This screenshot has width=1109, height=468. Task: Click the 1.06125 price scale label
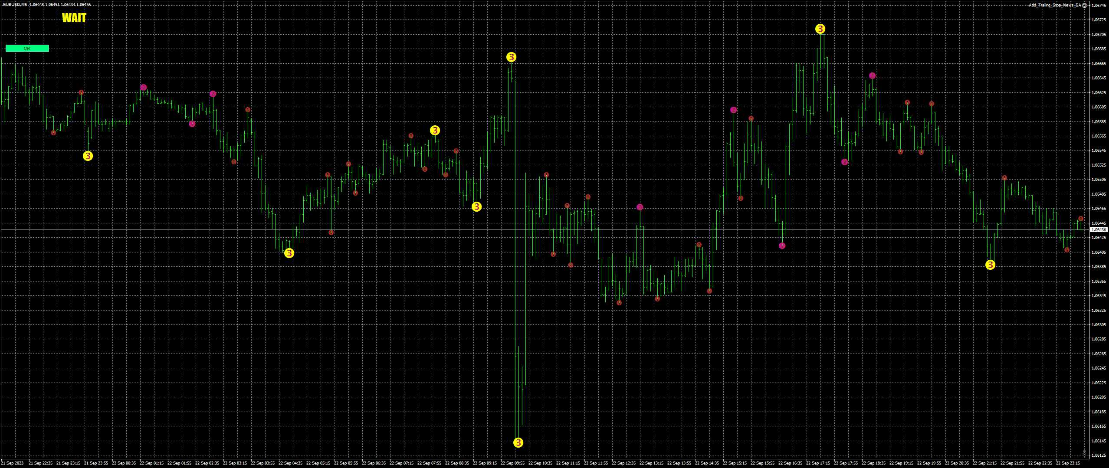point(1098,455)
